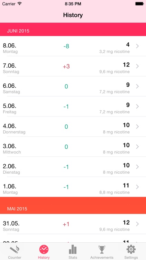146x260 pixels.
Task: Switch to the Stats tab label
Action: point(73,258)
